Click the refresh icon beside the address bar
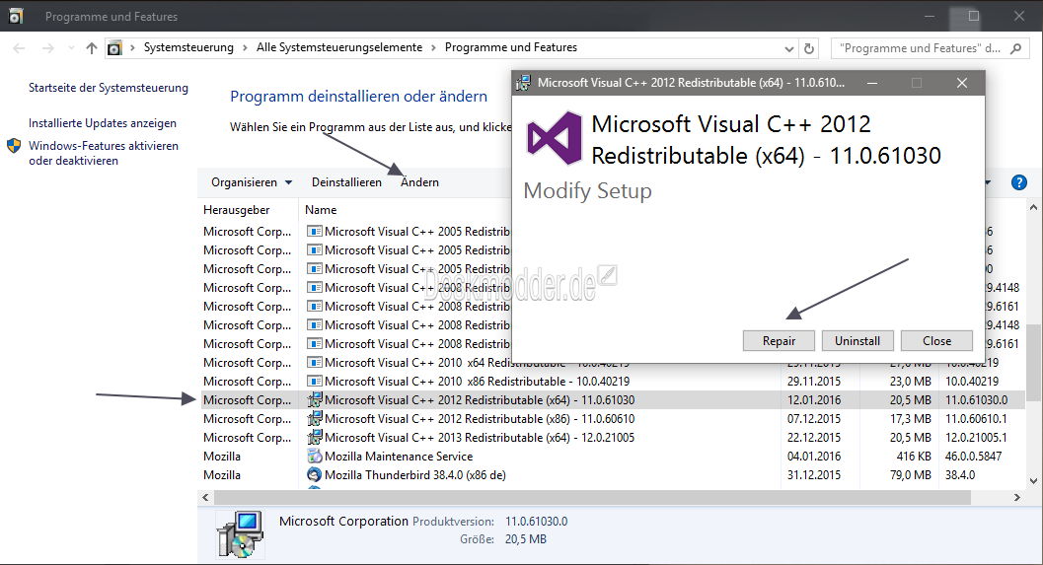1043x565 pixels. 809,48
